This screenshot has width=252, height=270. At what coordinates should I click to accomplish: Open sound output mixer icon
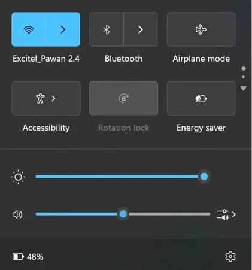point(223,214)
